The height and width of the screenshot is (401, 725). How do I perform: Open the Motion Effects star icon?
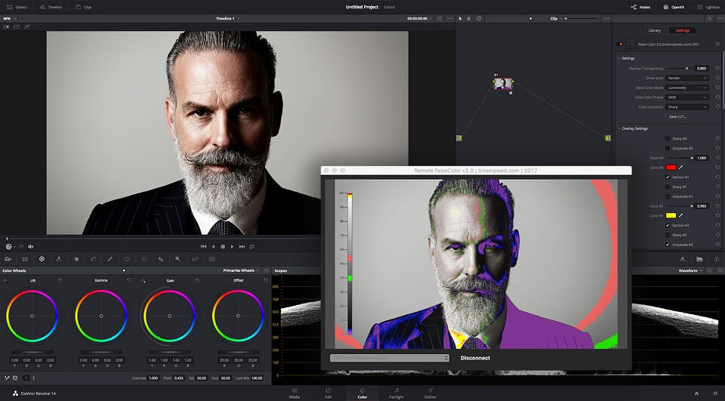pyautogui.click(x=76, y=259)
